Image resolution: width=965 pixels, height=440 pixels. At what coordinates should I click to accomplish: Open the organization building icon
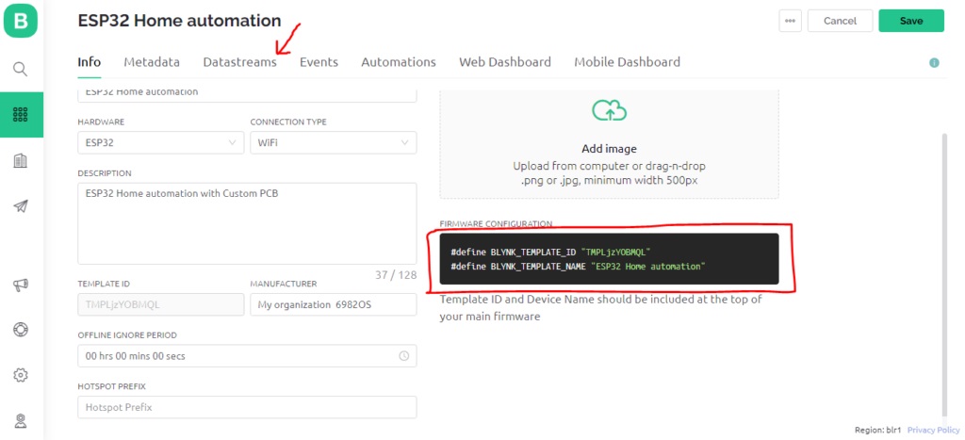pos(21,160)
